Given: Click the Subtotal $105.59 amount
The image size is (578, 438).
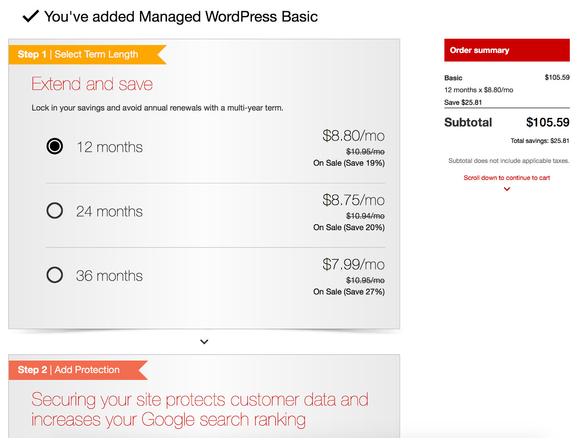Looking at the screenshot, I should 548,123.
